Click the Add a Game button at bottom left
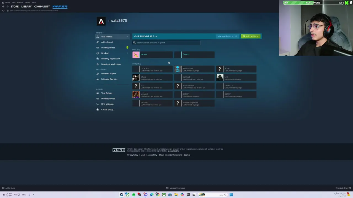Image resolution: width=353 pixels, height=198 pixels. (9, 188)
